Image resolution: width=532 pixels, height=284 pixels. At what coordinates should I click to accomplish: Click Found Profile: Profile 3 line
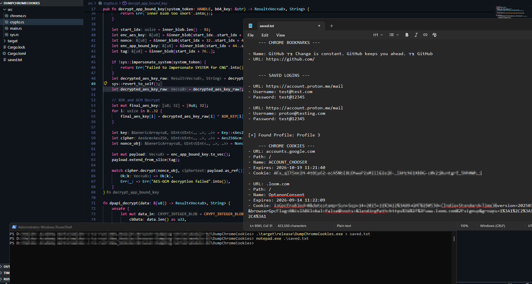click(x=284, y=135)
